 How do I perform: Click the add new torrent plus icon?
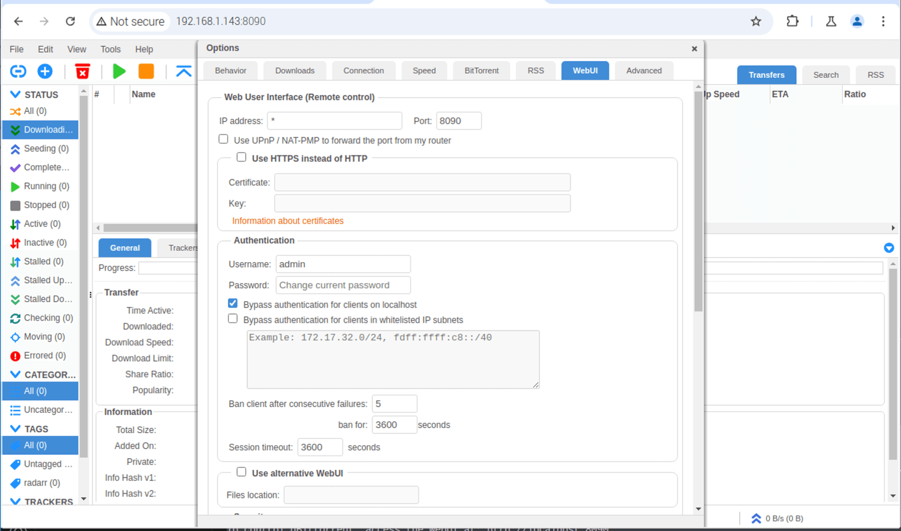pos(45,71)
